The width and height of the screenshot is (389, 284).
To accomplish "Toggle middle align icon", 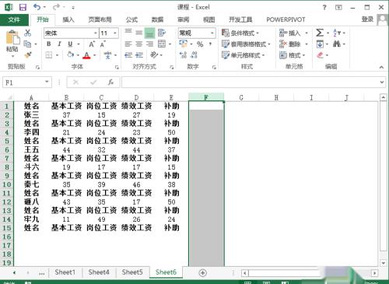I will pos(139,33).
